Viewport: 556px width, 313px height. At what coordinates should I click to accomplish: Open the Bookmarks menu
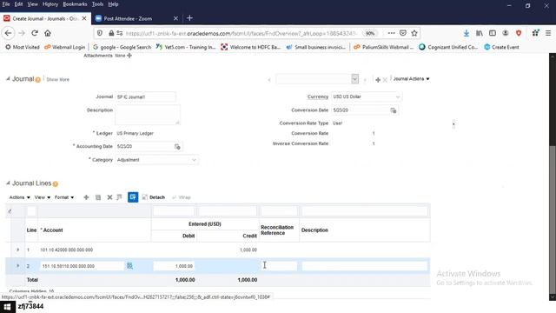coord(75,4)
